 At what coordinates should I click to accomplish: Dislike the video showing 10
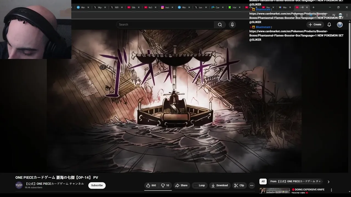pos(165,186)
